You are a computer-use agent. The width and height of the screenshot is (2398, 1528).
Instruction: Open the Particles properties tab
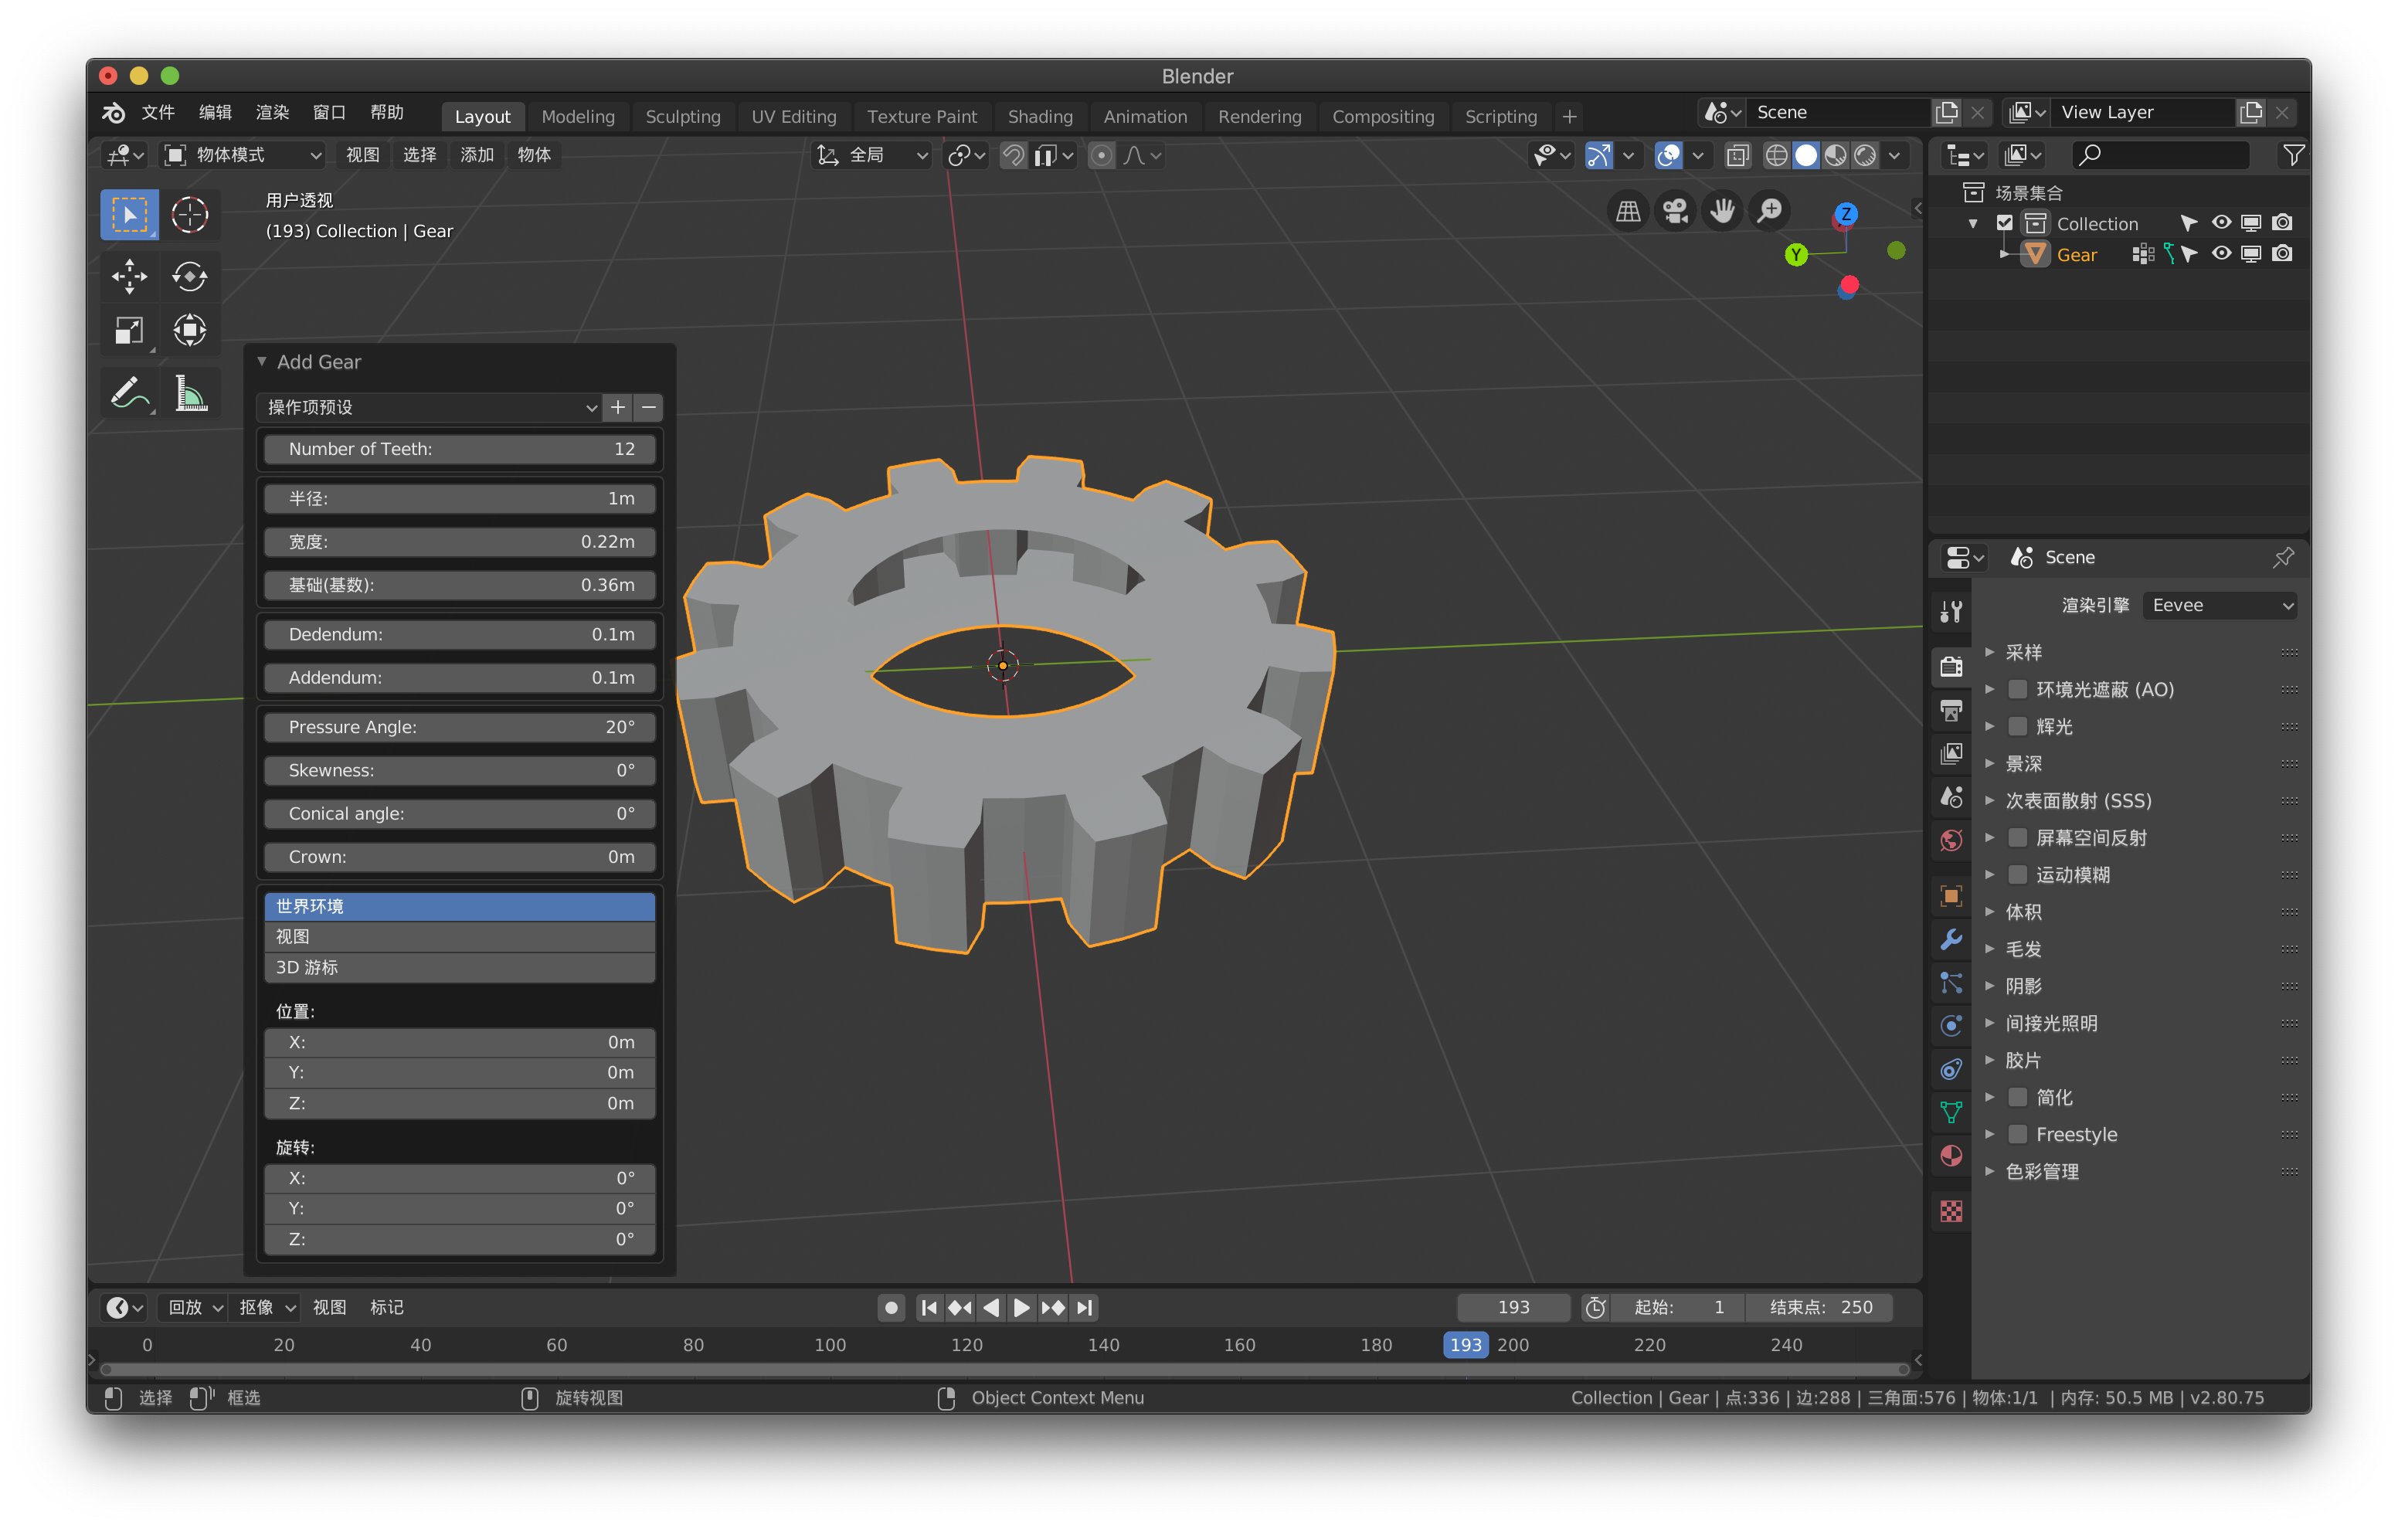click(x=1951, y=983)
